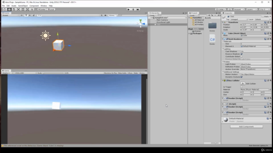Open the Assets menu
Screen dimensions: 273x153
pos(14,6)
